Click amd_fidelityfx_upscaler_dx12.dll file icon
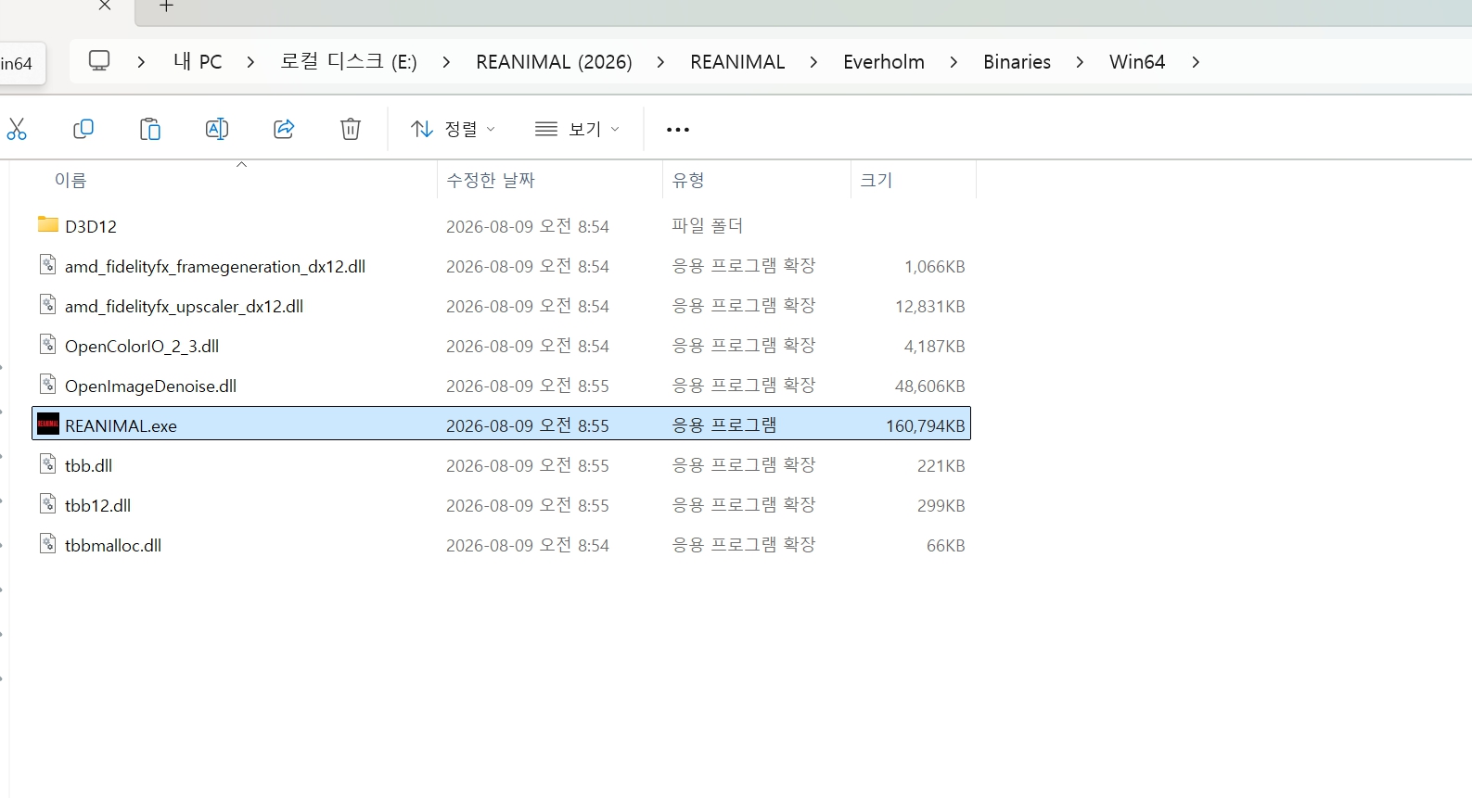The width and height of the screenshot is (1472, 798). tap(48, 305)
